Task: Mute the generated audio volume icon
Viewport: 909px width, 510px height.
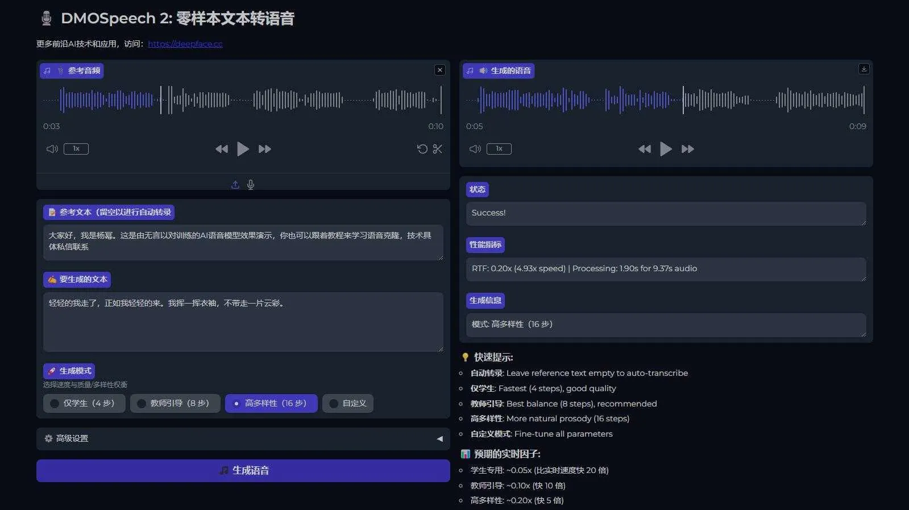Action: 475,149
